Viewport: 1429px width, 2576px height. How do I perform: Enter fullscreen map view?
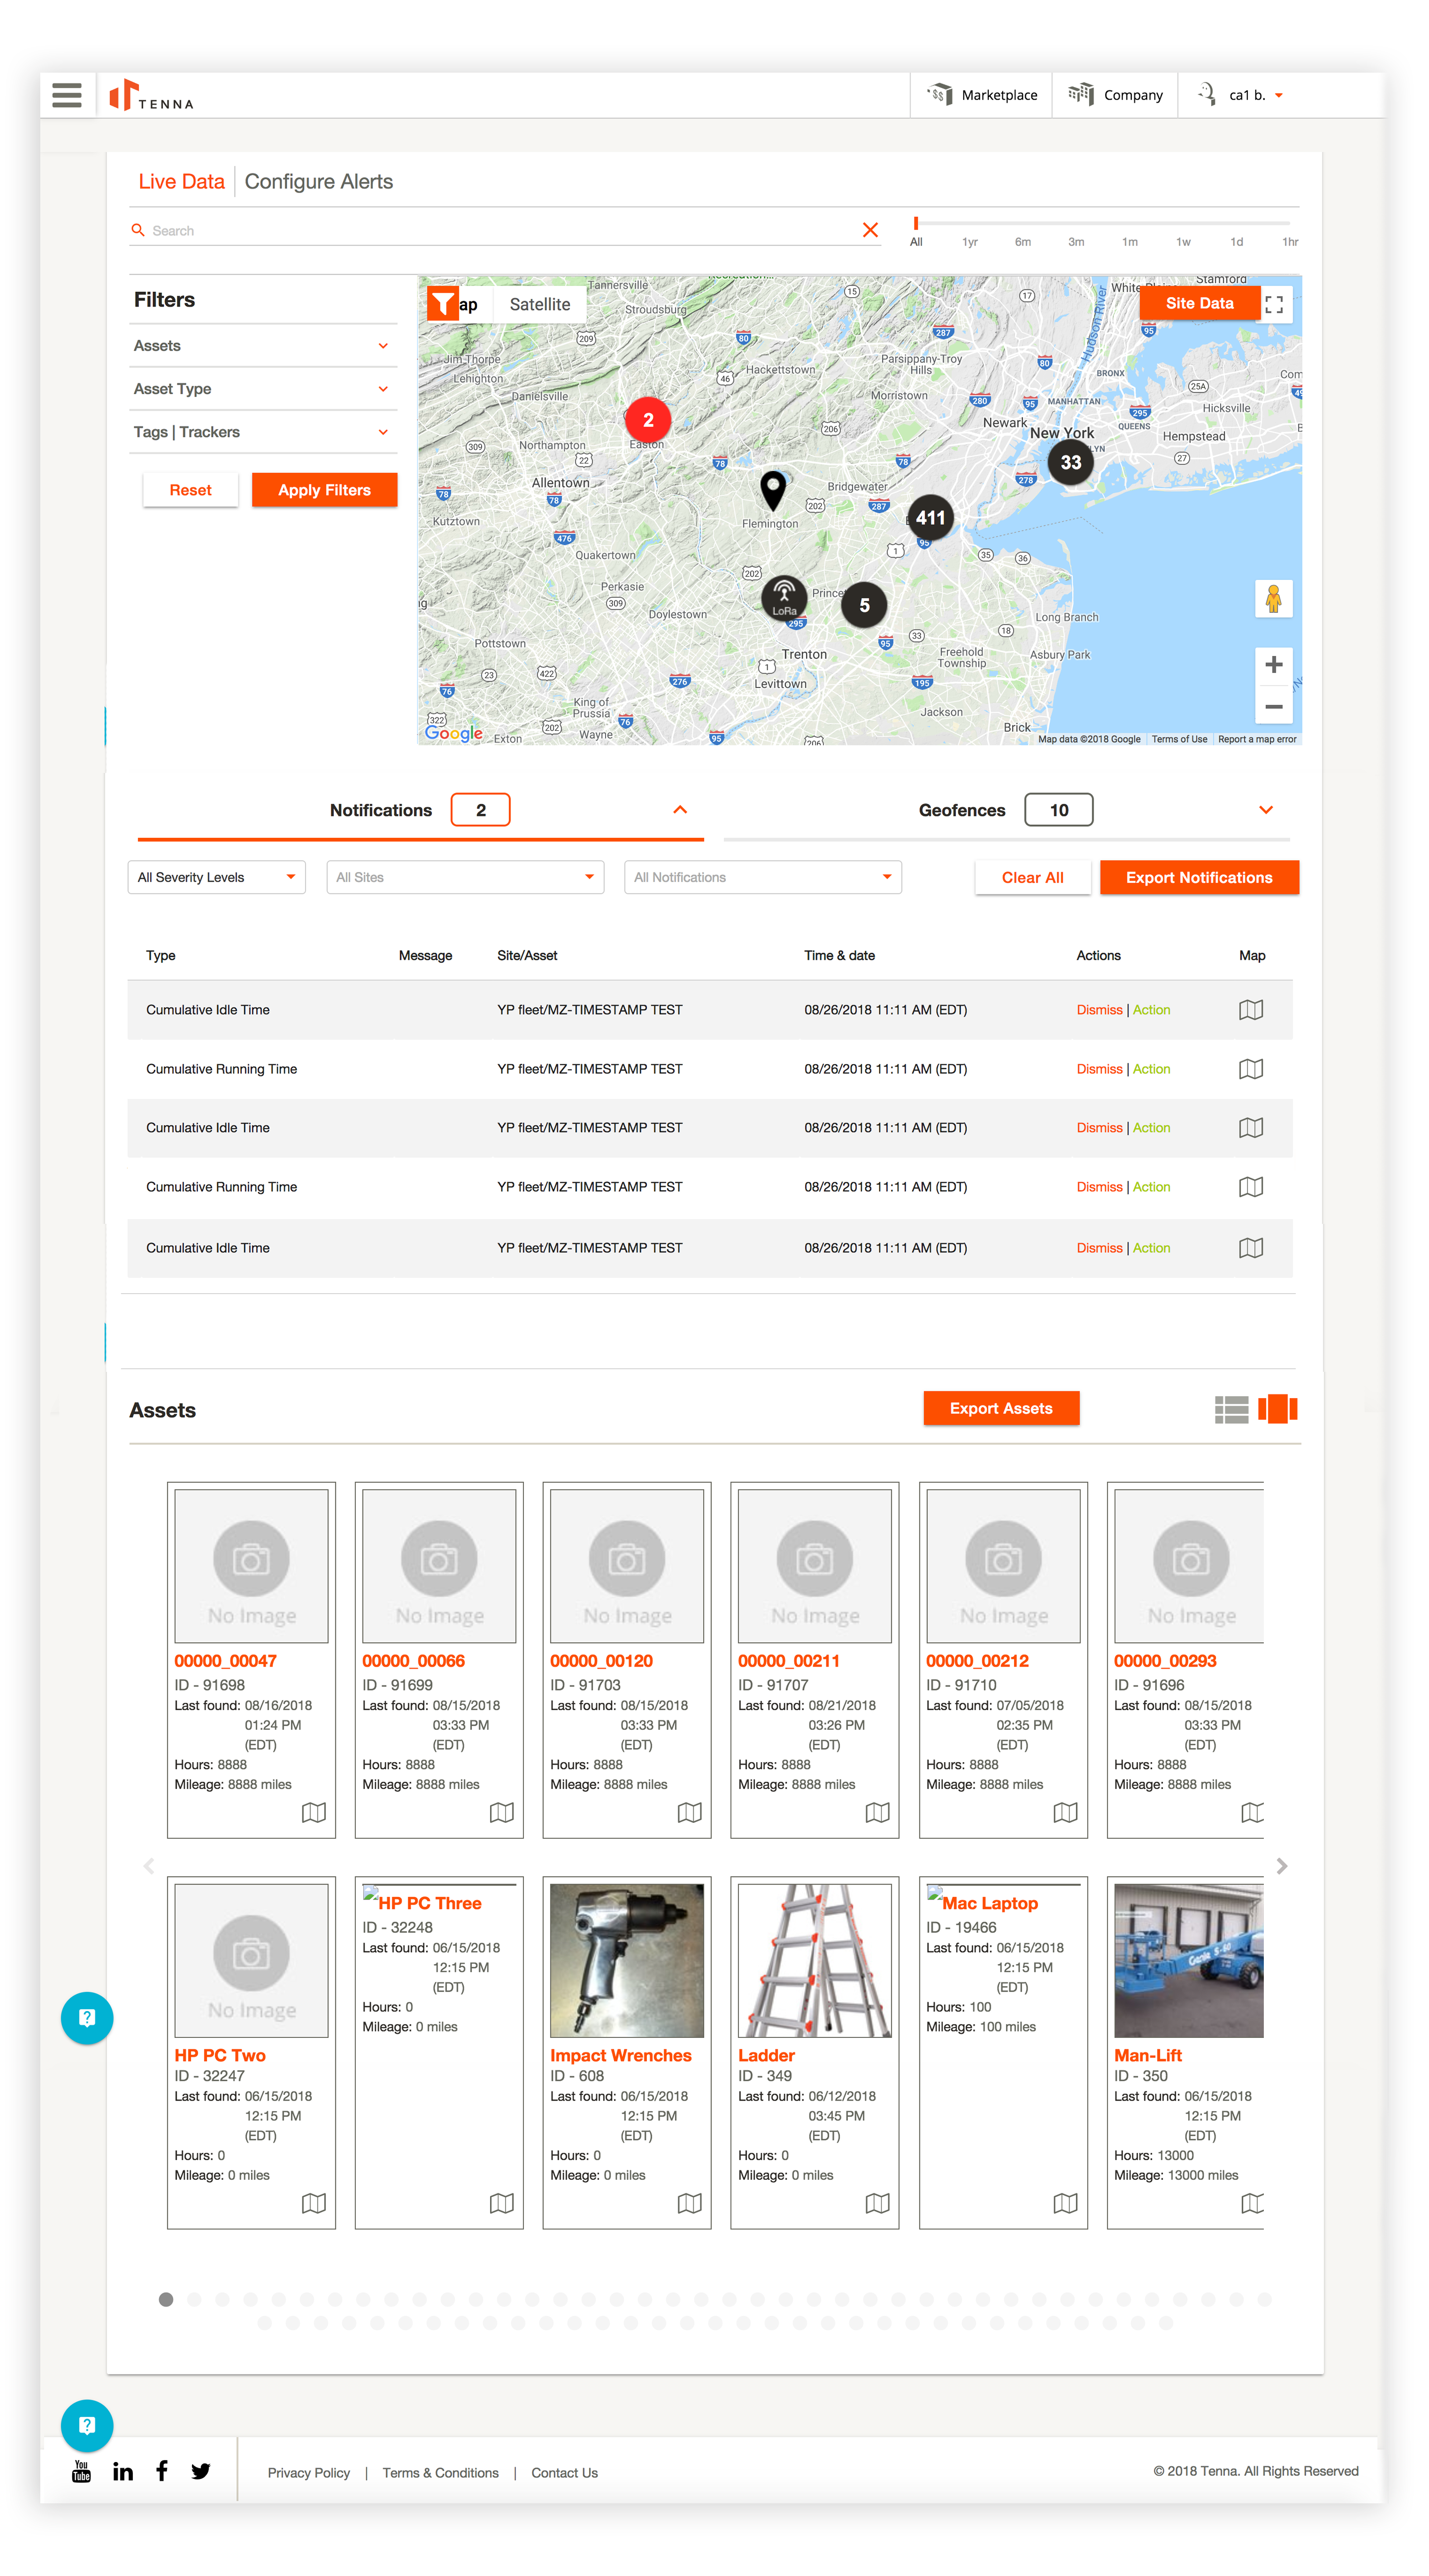pos(1273,304)
